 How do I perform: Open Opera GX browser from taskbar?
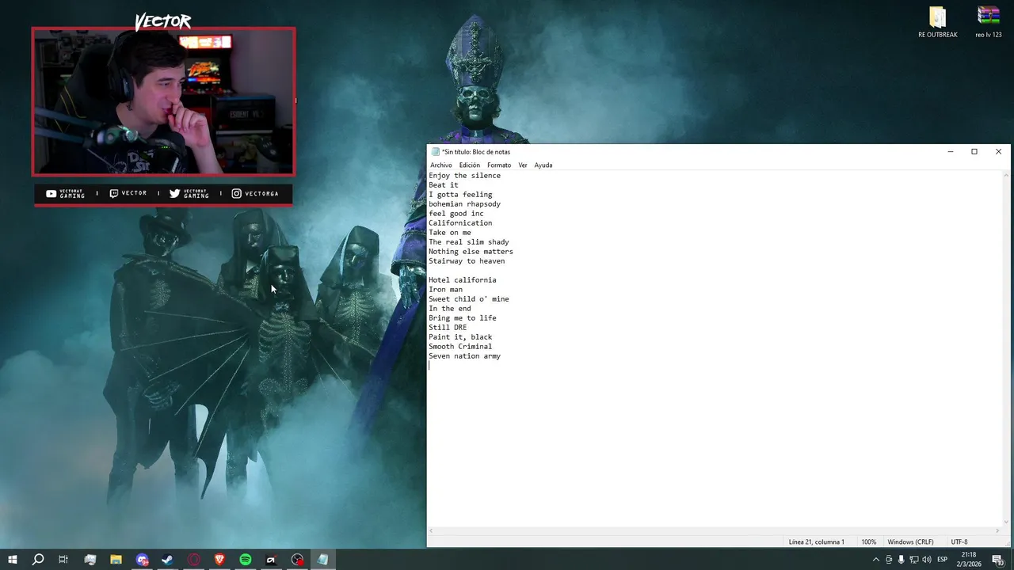pyautogui.click(x=194, y=560)
